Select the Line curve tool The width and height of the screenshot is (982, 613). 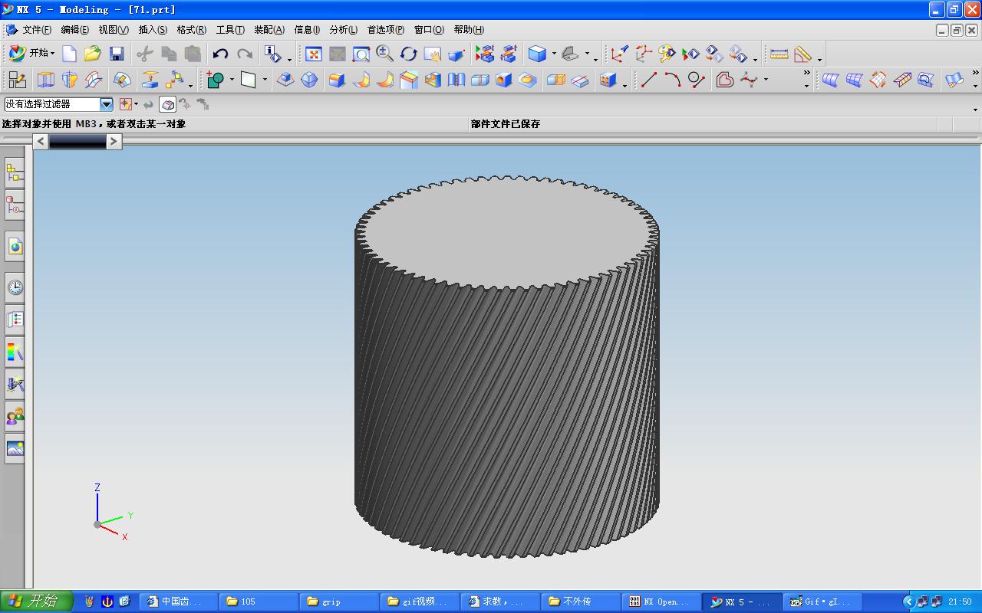pos(649,79)
